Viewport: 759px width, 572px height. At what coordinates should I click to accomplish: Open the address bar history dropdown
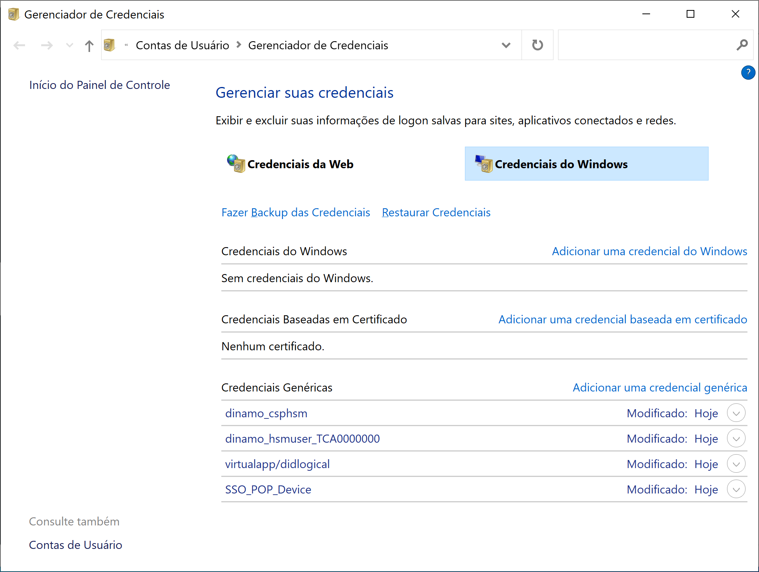pos(506,45)
